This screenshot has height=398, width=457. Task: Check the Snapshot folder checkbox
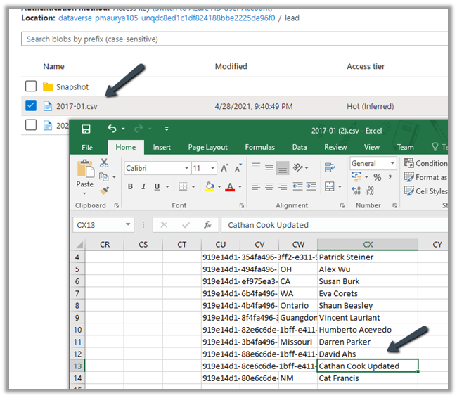tap(30, 86)
